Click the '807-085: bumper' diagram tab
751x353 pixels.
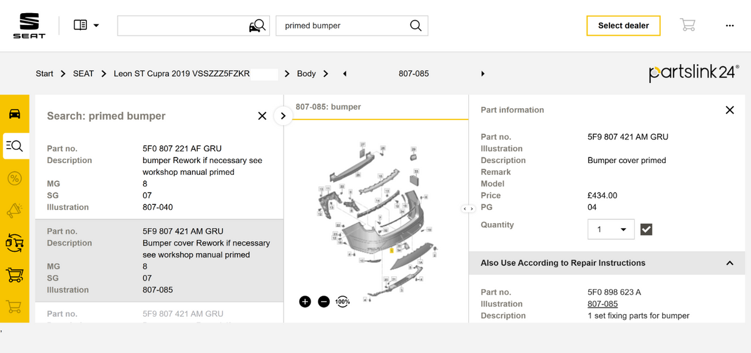tap(328, 107)
